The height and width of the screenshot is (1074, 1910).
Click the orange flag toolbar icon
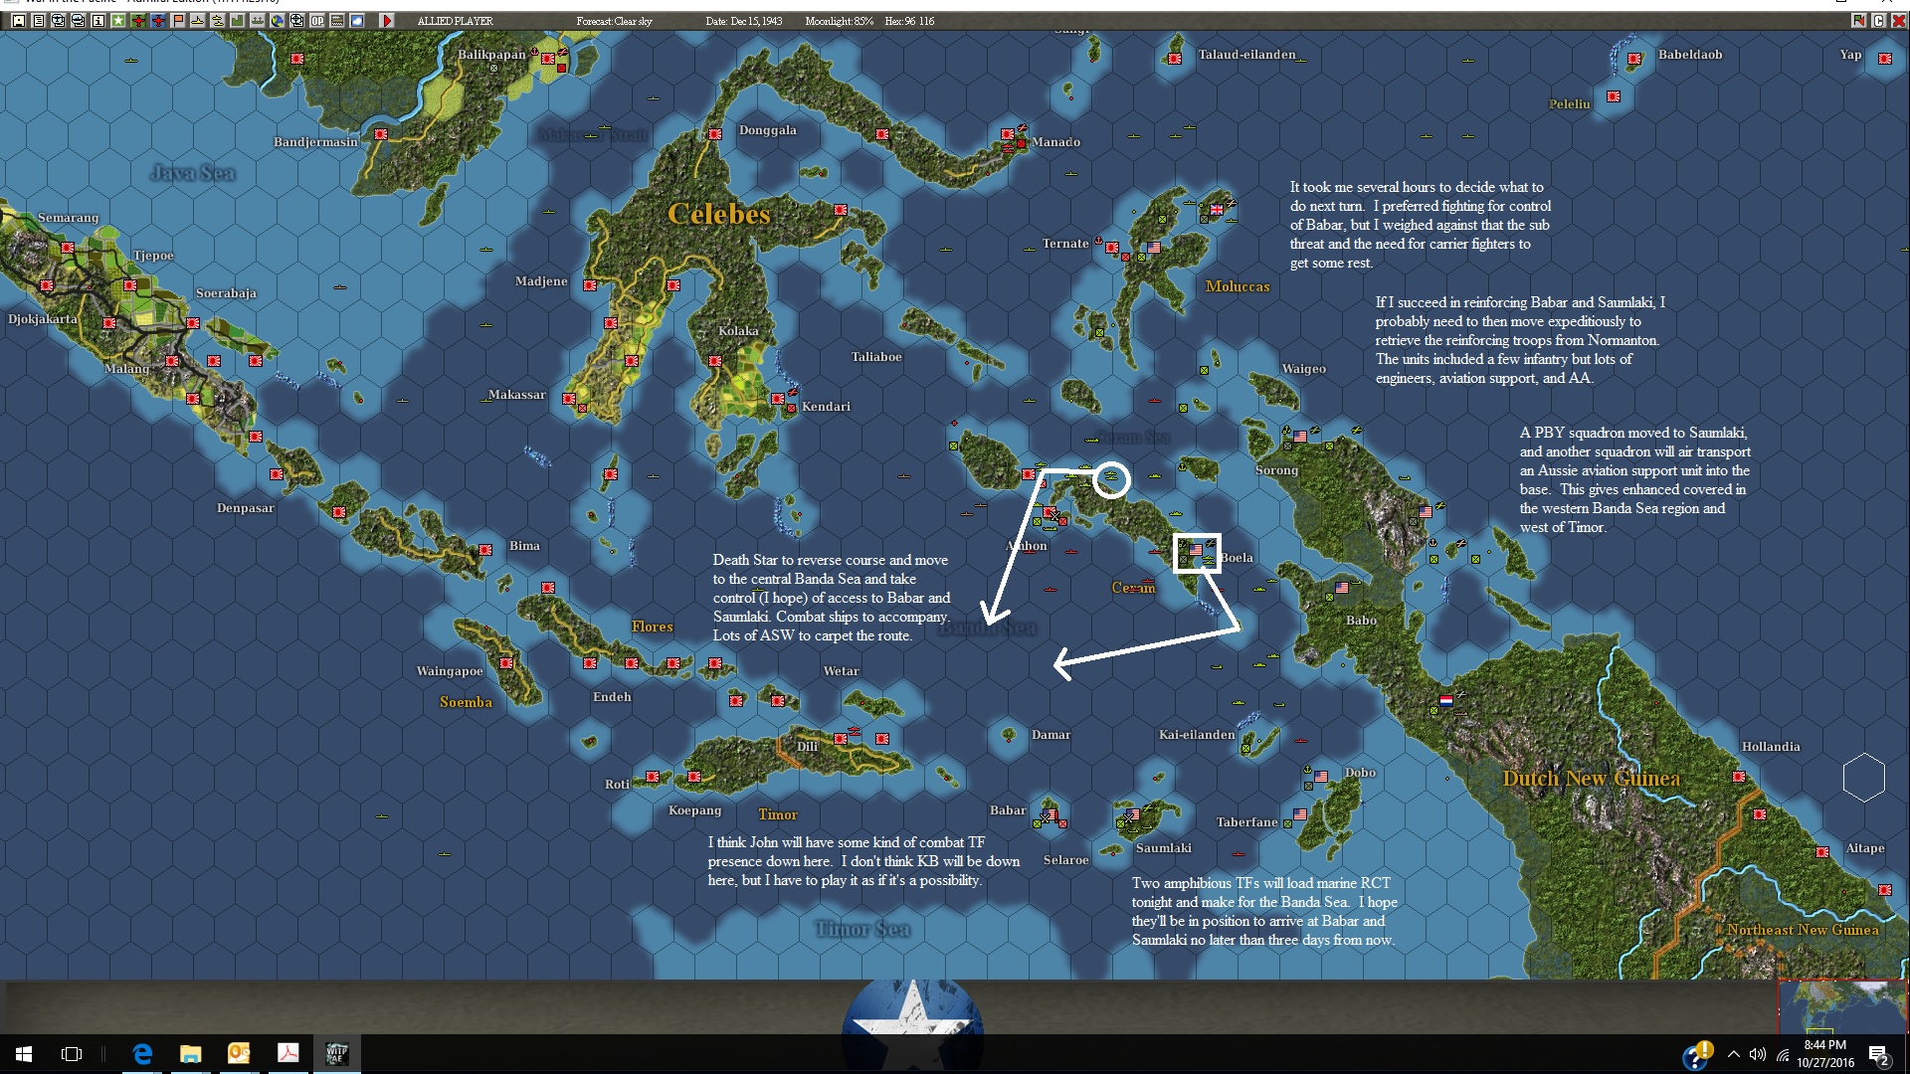[178, 20]
